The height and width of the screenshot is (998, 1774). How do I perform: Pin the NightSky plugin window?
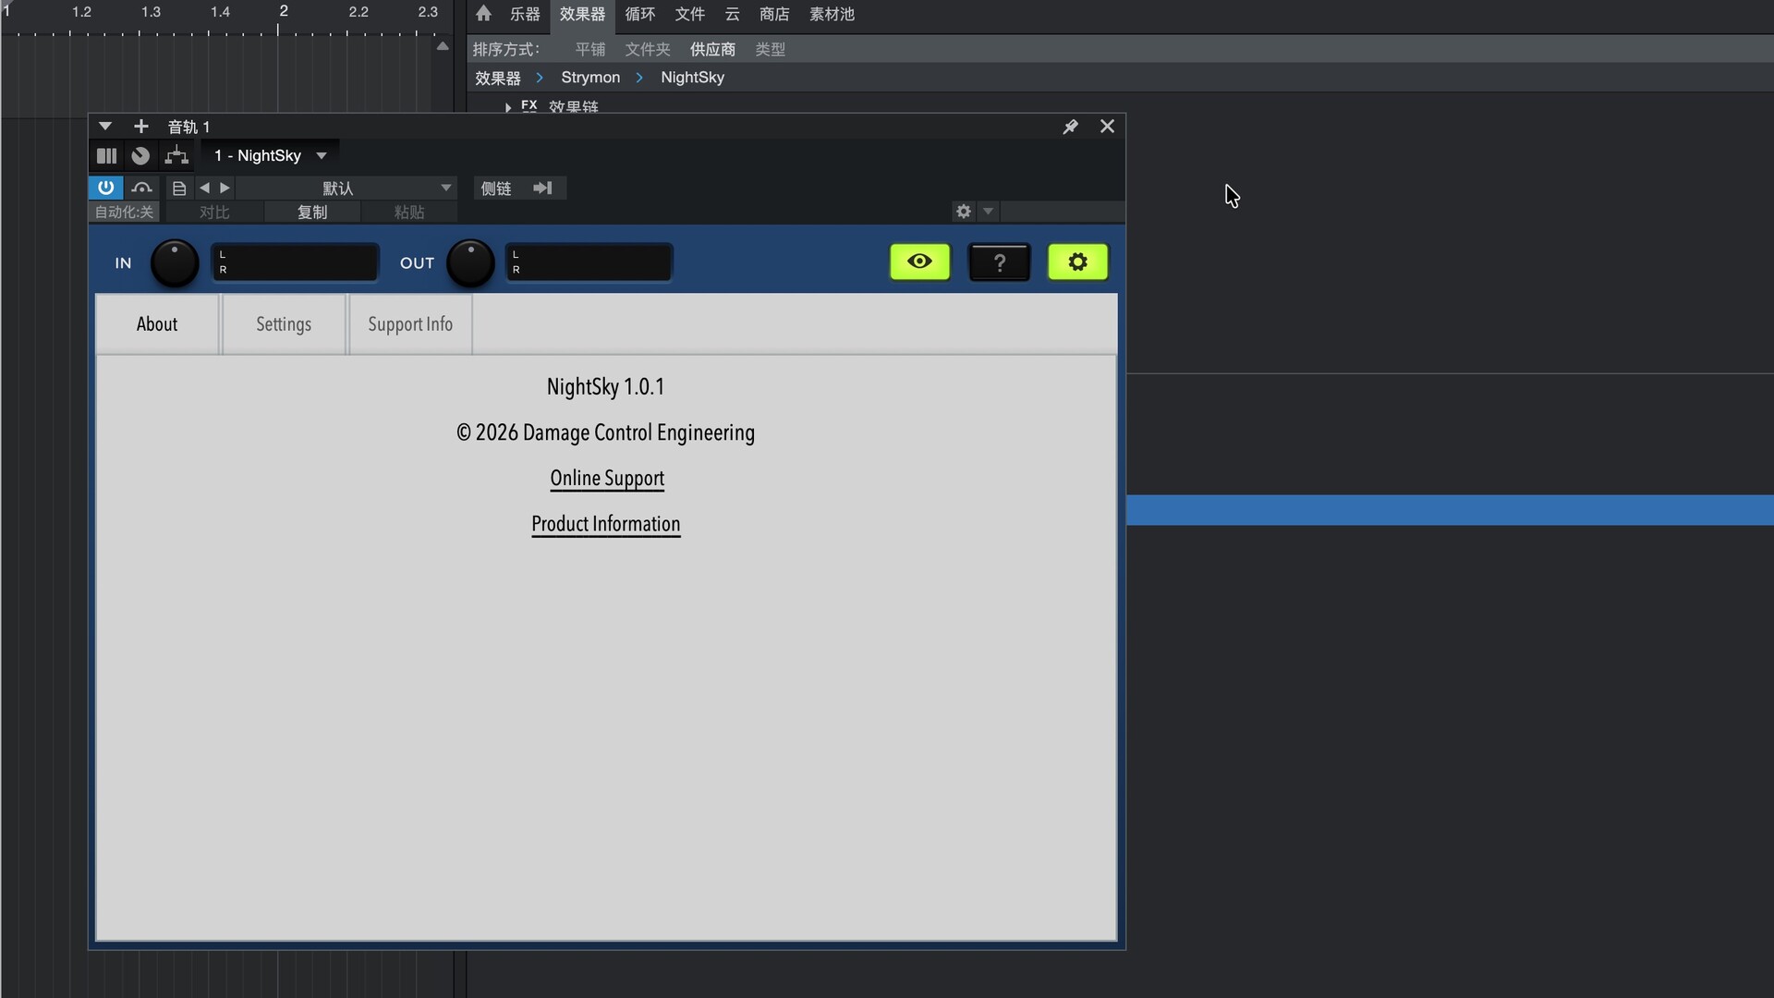point(1070,127)
